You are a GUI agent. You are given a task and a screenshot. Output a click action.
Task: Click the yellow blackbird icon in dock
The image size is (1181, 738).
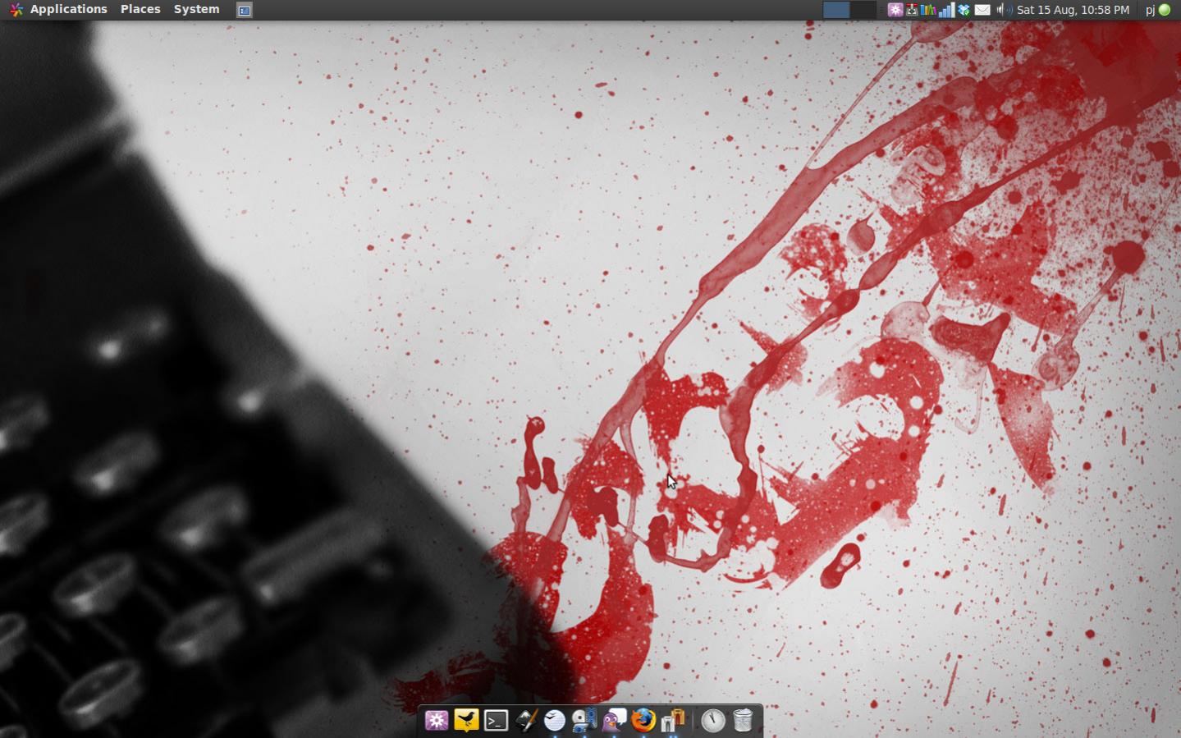pos(466,720)
